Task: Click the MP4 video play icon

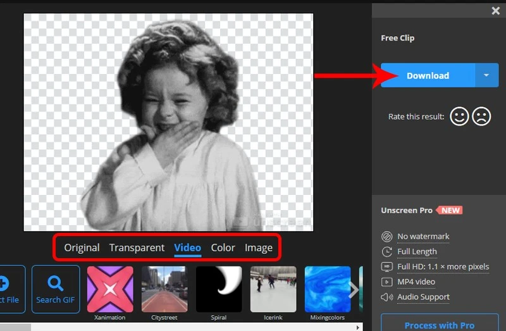Action: (387, 282)
